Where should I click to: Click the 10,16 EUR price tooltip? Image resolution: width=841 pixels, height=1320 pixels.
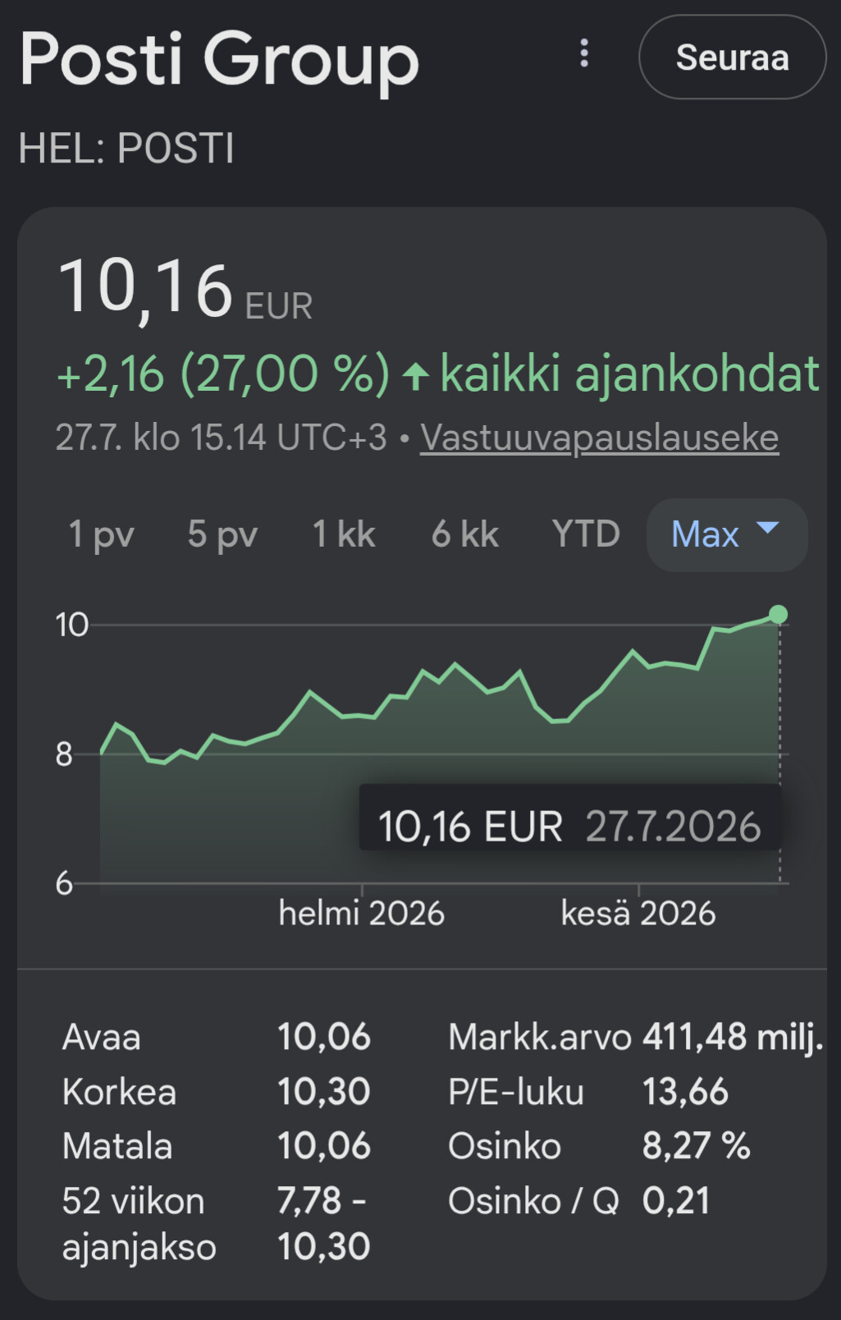click(569, 826)
